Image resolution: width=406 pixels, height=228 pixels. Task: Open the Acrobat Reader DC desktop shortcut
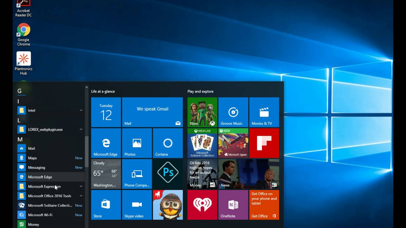23,9
